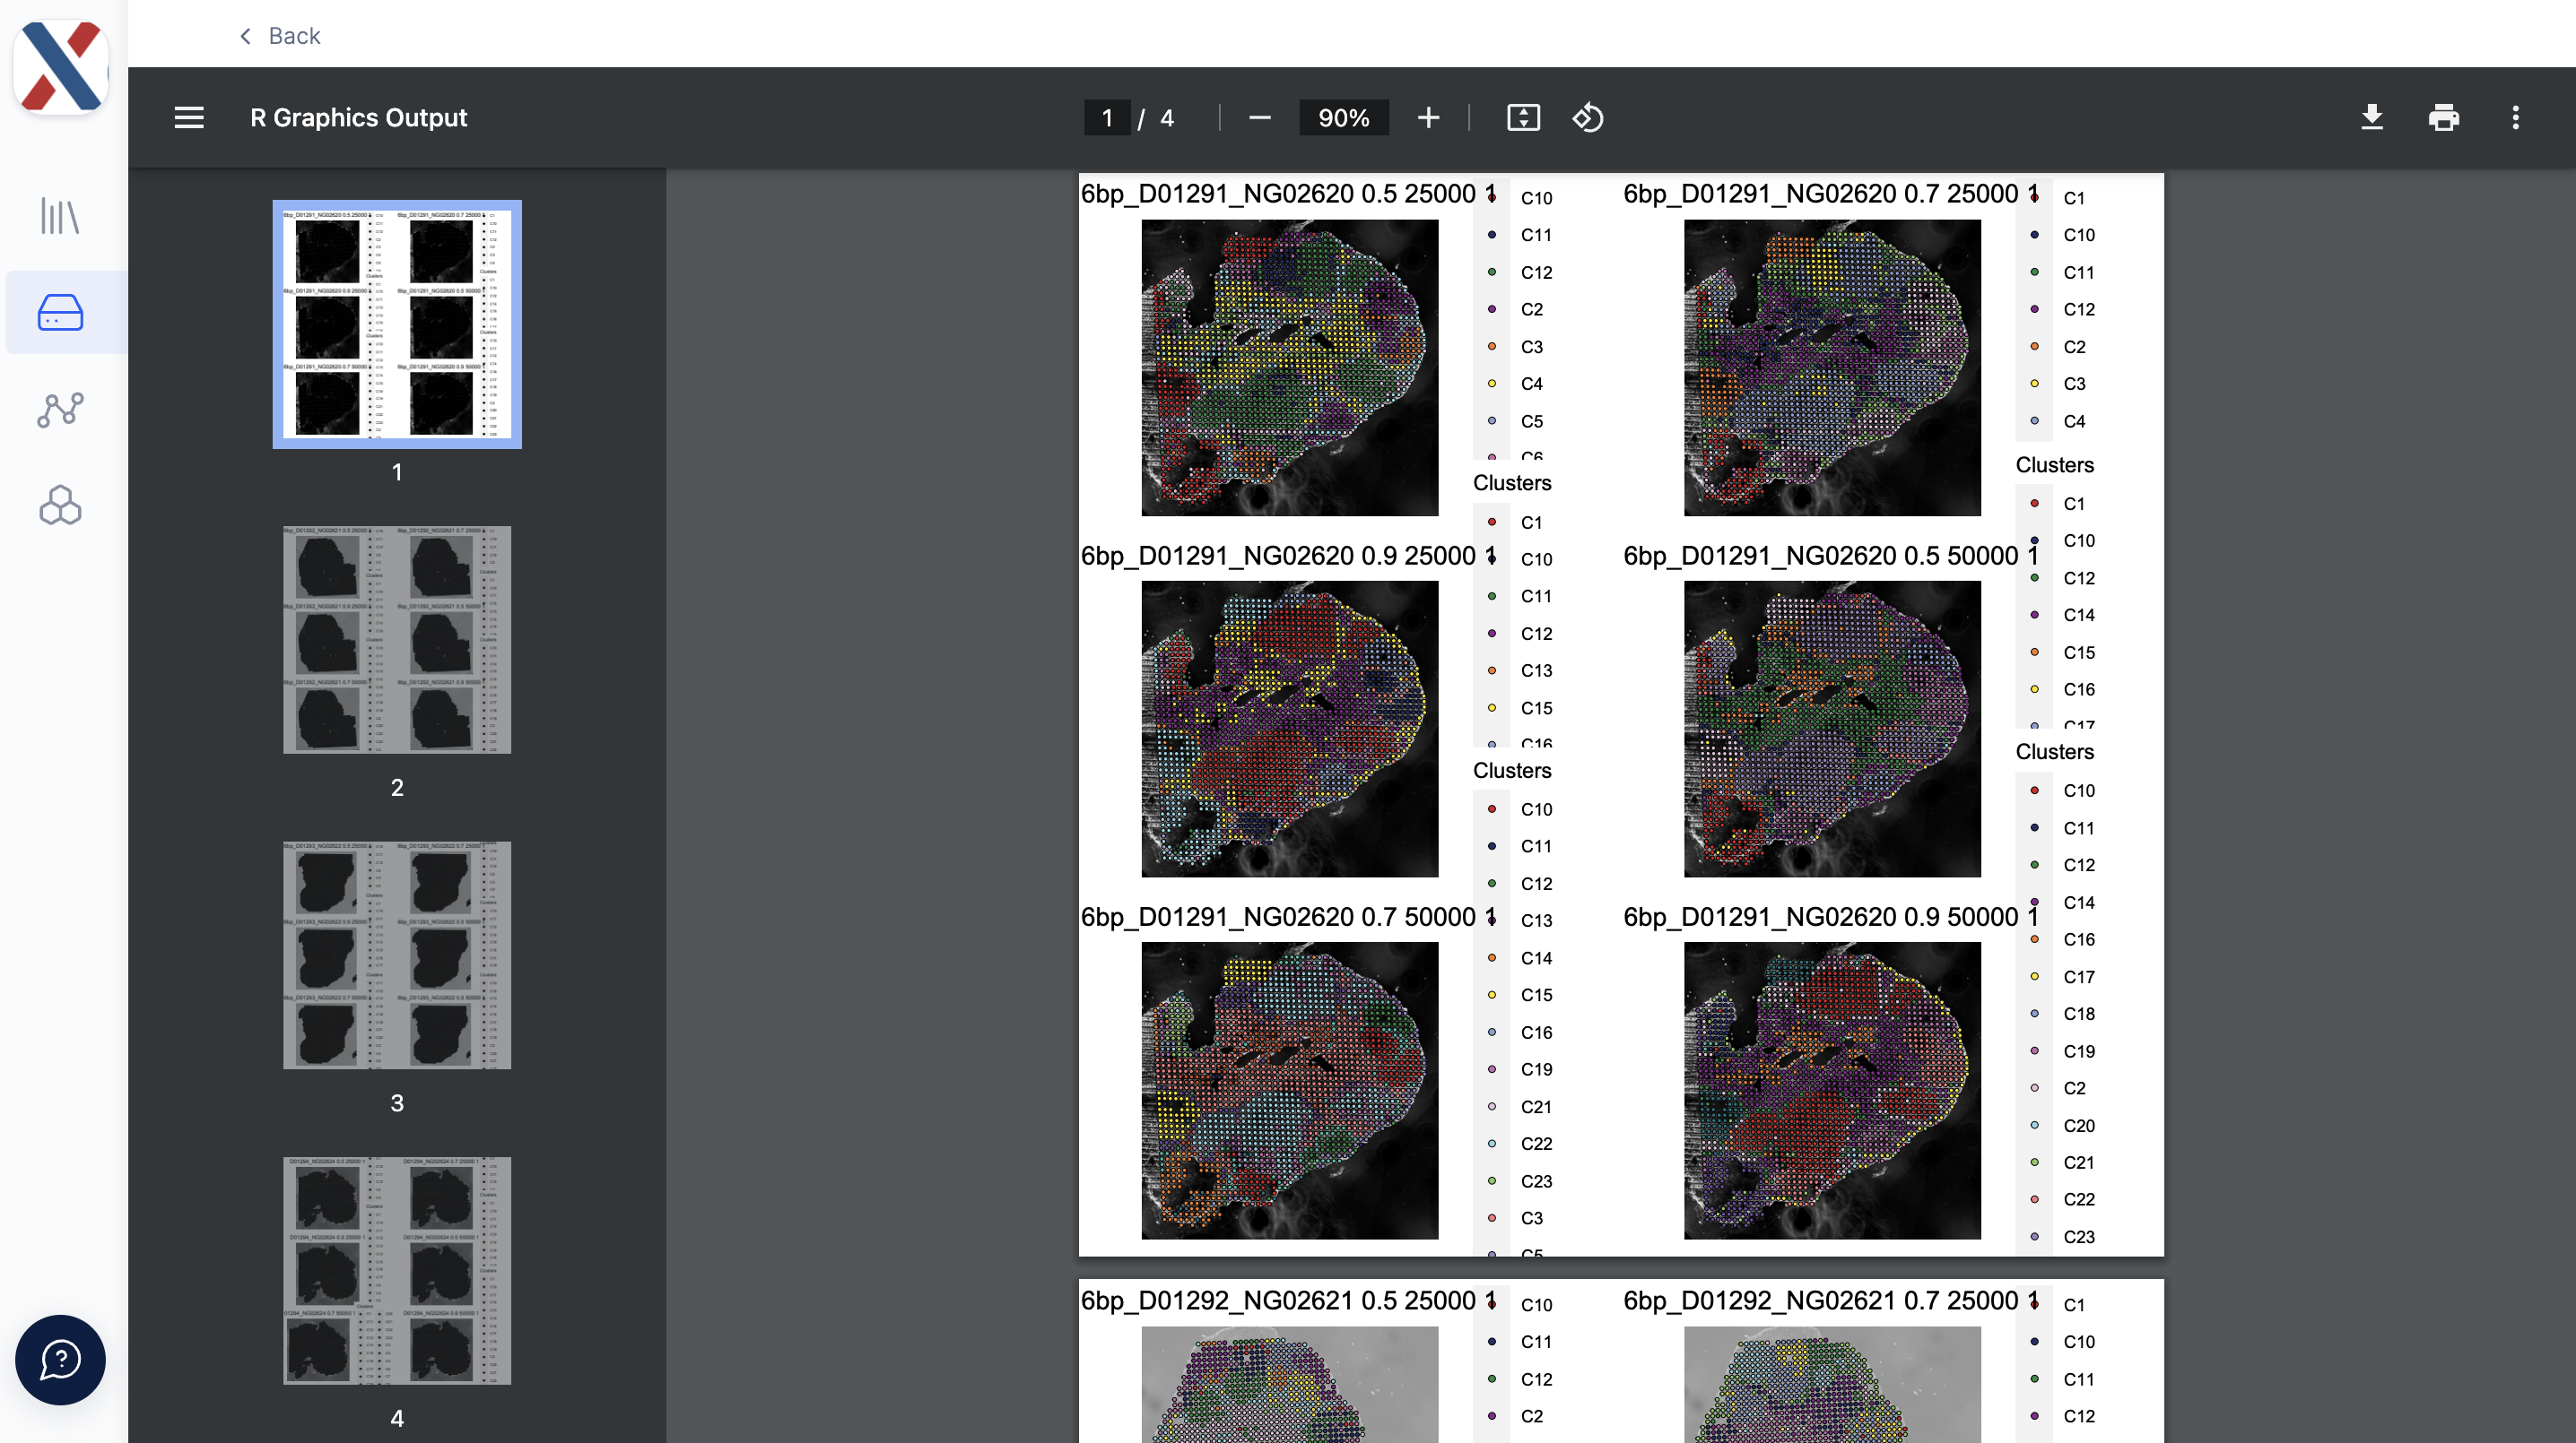Click the page number input field
Image resolution: width=2576 pixels, height=1443 pixels.
point(1107,118)
